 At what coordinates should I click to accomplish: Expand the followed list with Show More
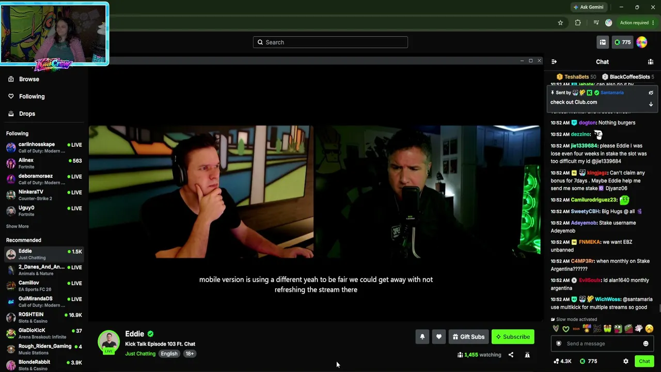point(18,226)
